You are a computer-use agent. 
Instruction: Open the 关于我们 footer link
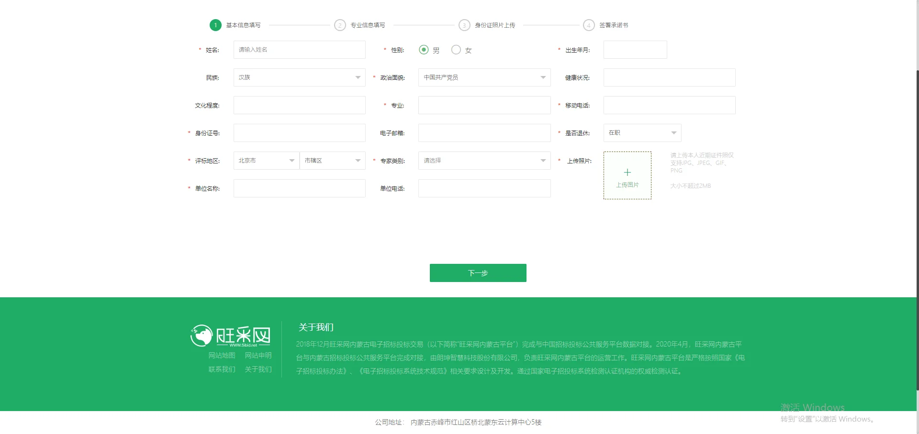(x=258, y=369)
